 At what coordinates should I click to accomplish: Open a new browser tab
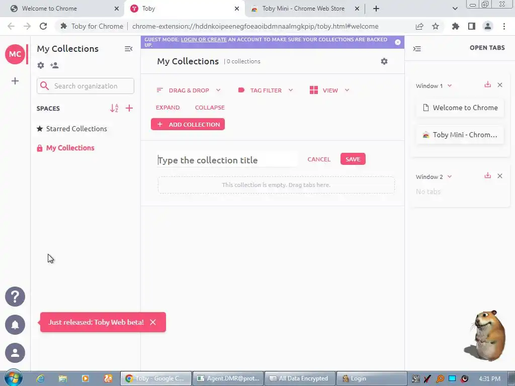(x=376, y=9)
